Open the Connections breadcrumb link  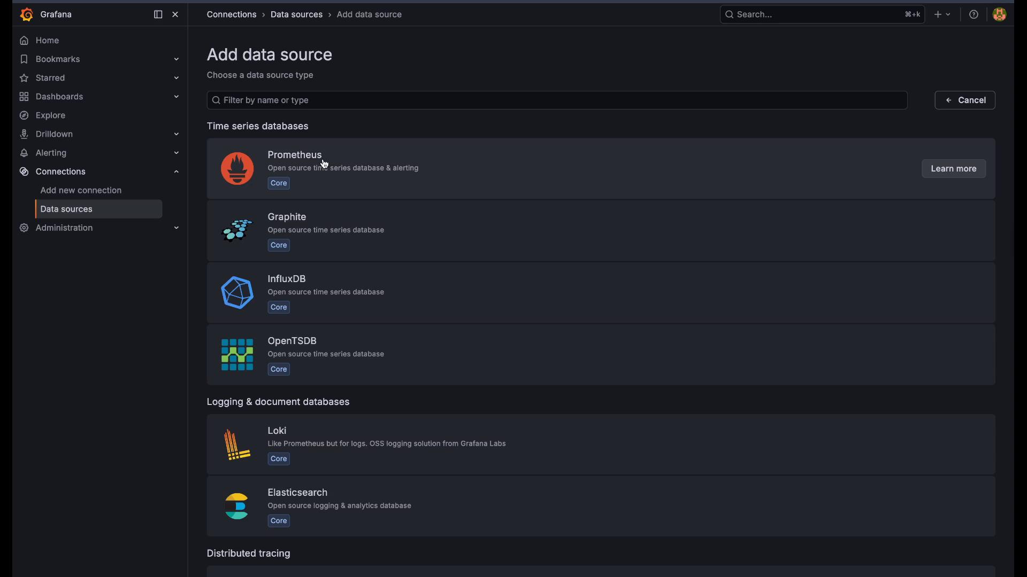pos(232,14)
